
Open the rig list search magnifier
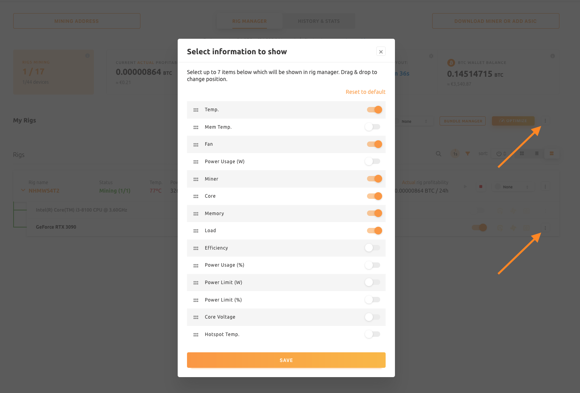click(x=438, y=153)
